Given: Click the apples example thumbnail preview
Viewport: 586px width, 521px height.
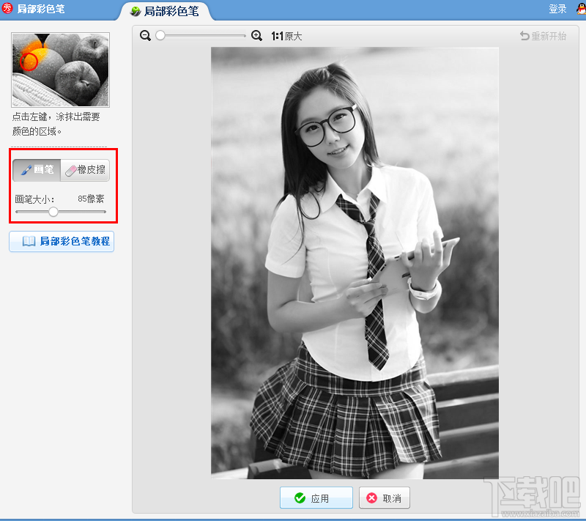Looking at the screenshot, I should 60,69.
